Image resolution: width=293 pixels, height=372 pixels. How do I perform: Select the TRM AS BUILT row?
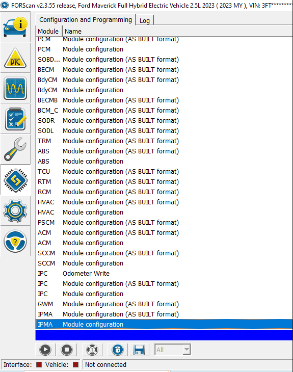tap(164, 141)
